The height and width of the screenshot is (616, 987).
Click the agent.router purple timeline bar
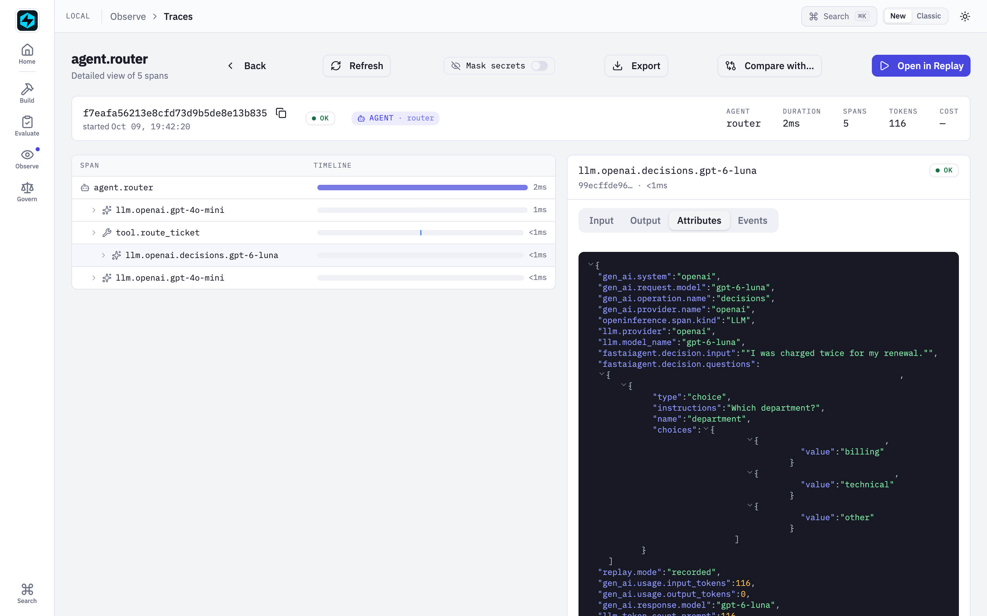tap(422, 188)
